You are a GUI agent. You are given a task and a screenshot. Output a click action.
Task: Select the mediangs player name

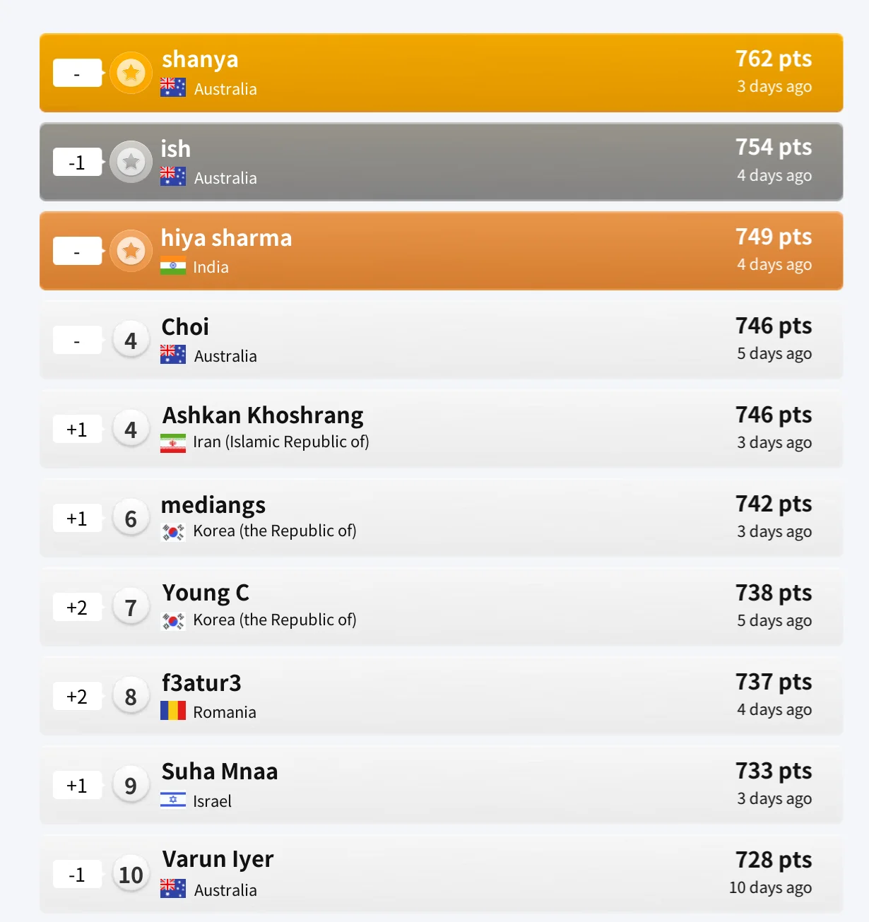click(x=213, y=505)
